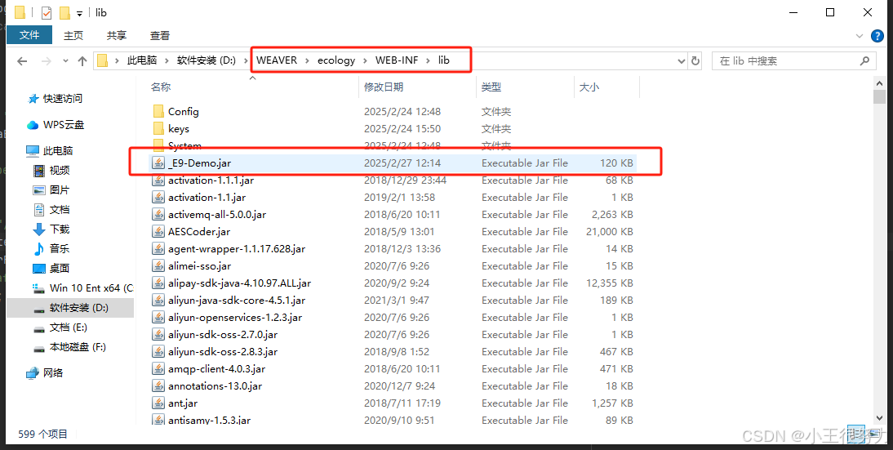
Task: Click the _E9-Demo.jar file icon
Action: 158,163
